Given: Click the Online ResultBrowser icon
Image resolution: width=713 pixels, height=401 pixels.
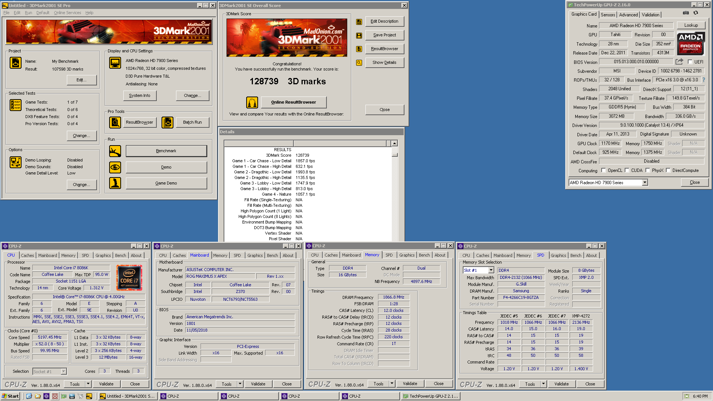Looking at the screenshot, I should pyautogui.click(x=252, y=102).
